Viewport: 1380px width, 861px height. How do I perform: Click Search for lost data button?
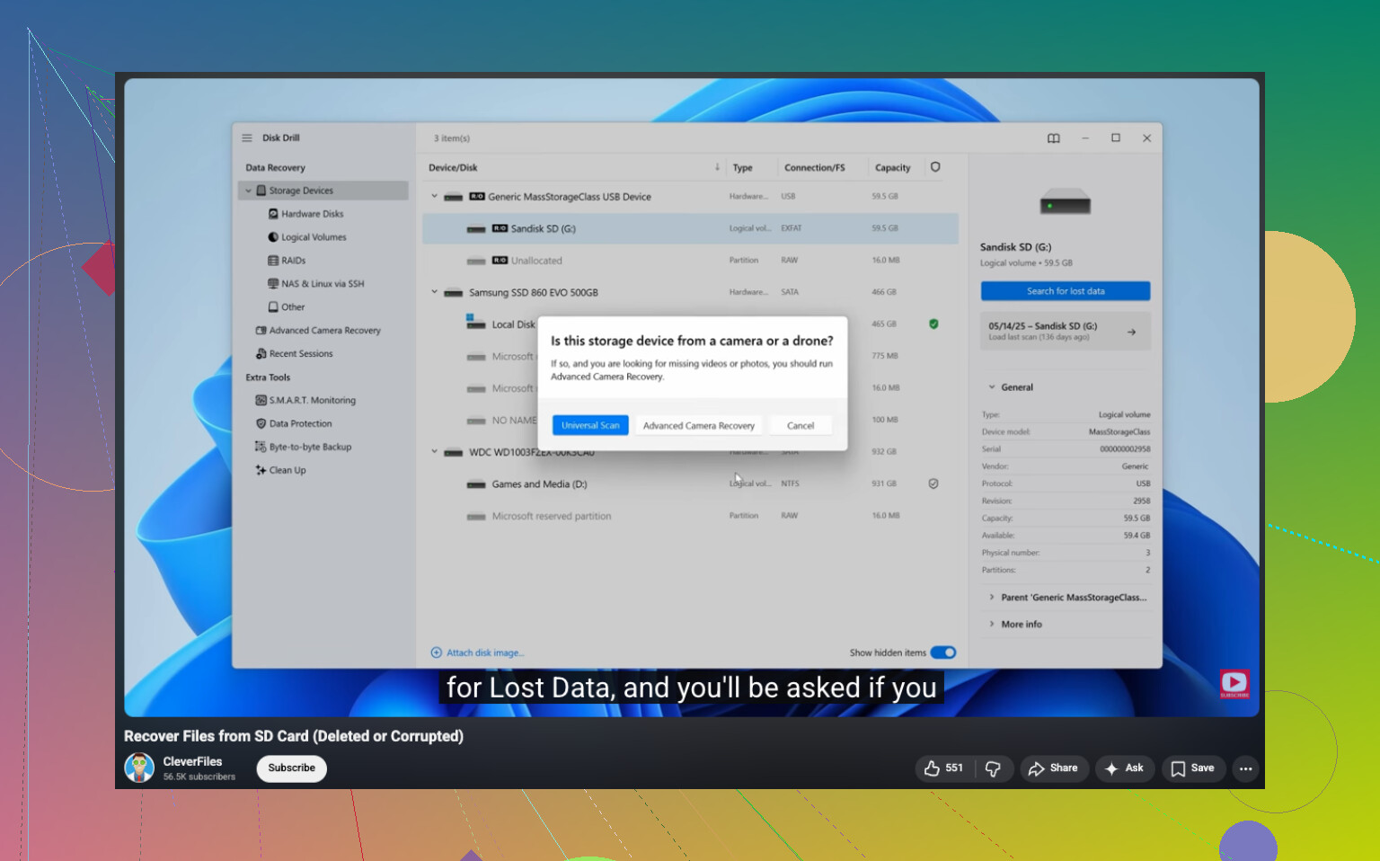click(x=1066, y=291)
